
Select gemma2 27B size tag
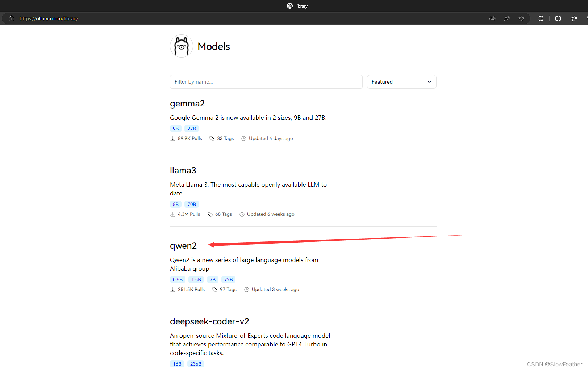pos(192,129)
